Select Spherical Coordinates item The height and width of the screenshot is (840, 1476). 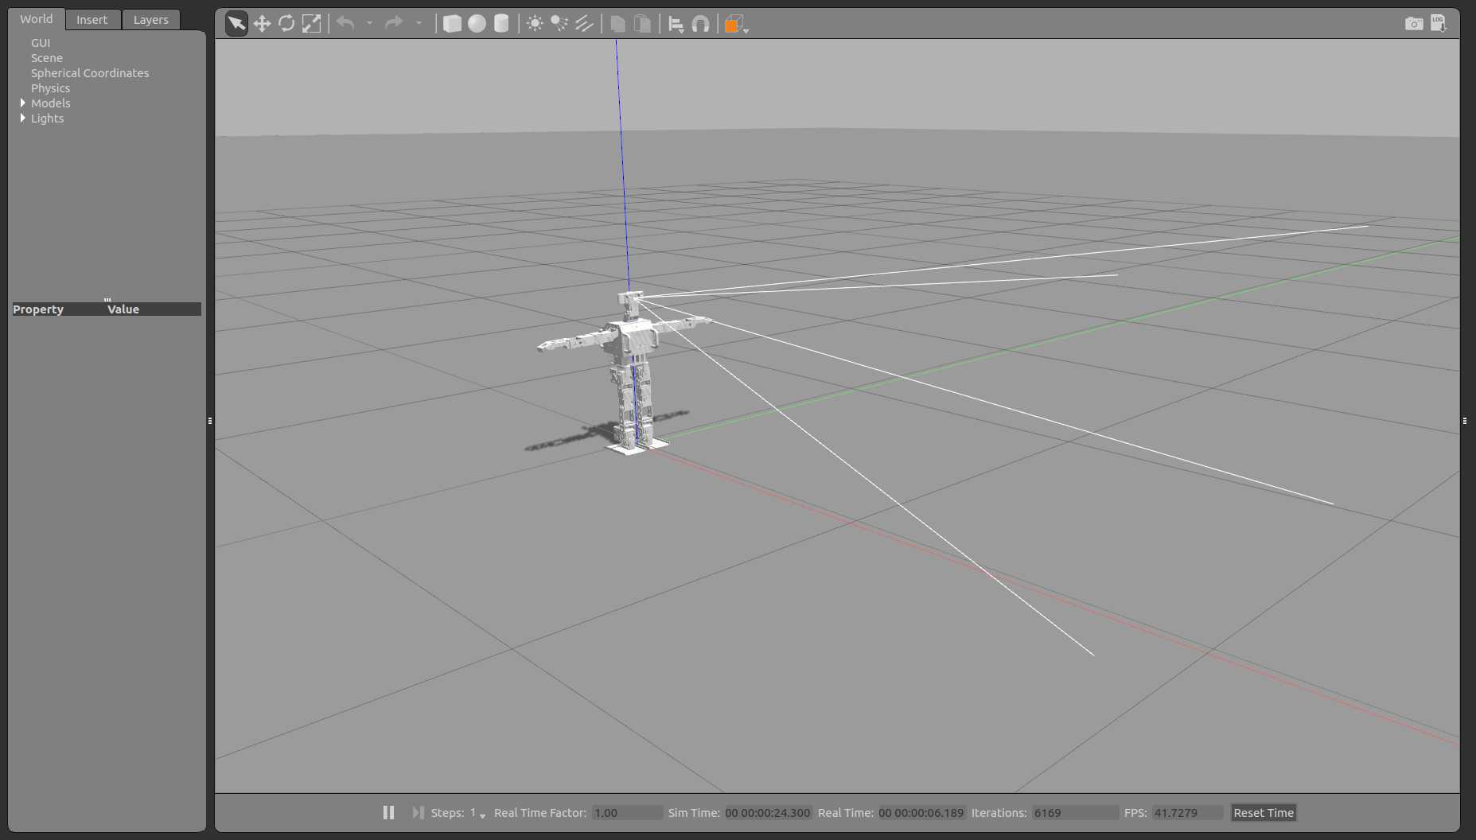(x=90, y=73)
